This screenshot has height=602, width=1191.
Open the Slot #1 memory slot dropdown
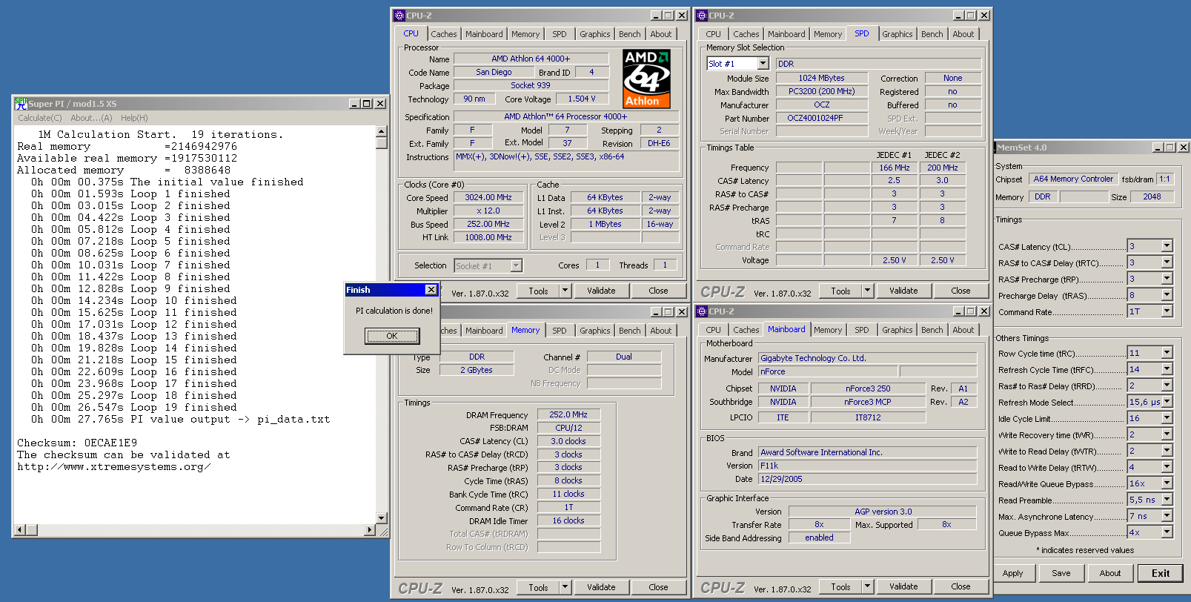(x=763, y=64)
